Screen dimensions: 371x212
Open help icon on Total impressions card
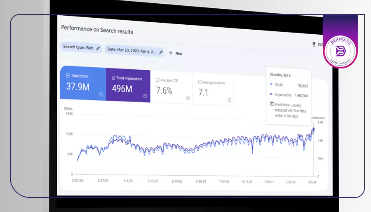point(145,96)
